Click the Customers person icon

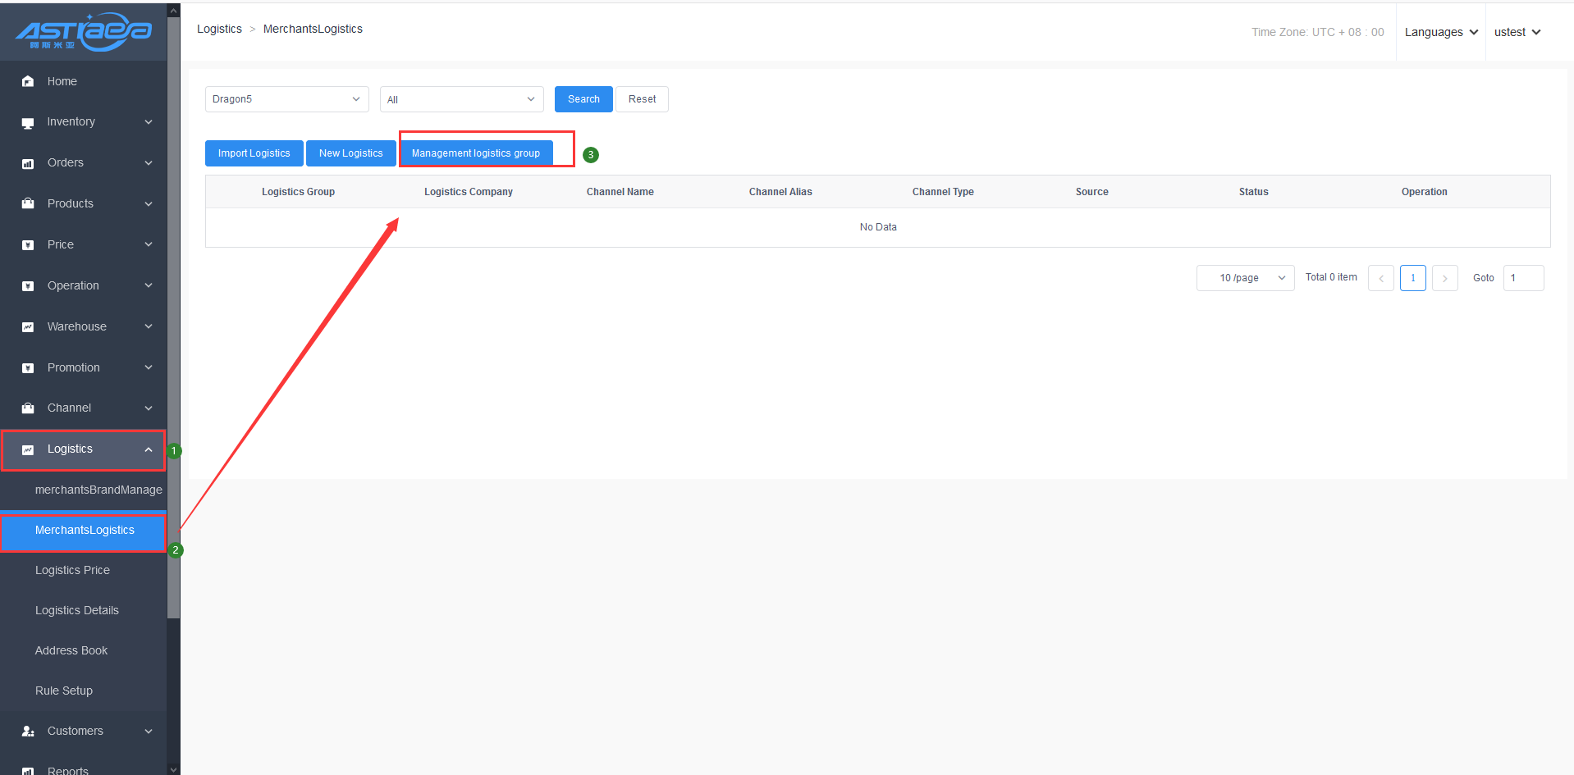point(28,731)
